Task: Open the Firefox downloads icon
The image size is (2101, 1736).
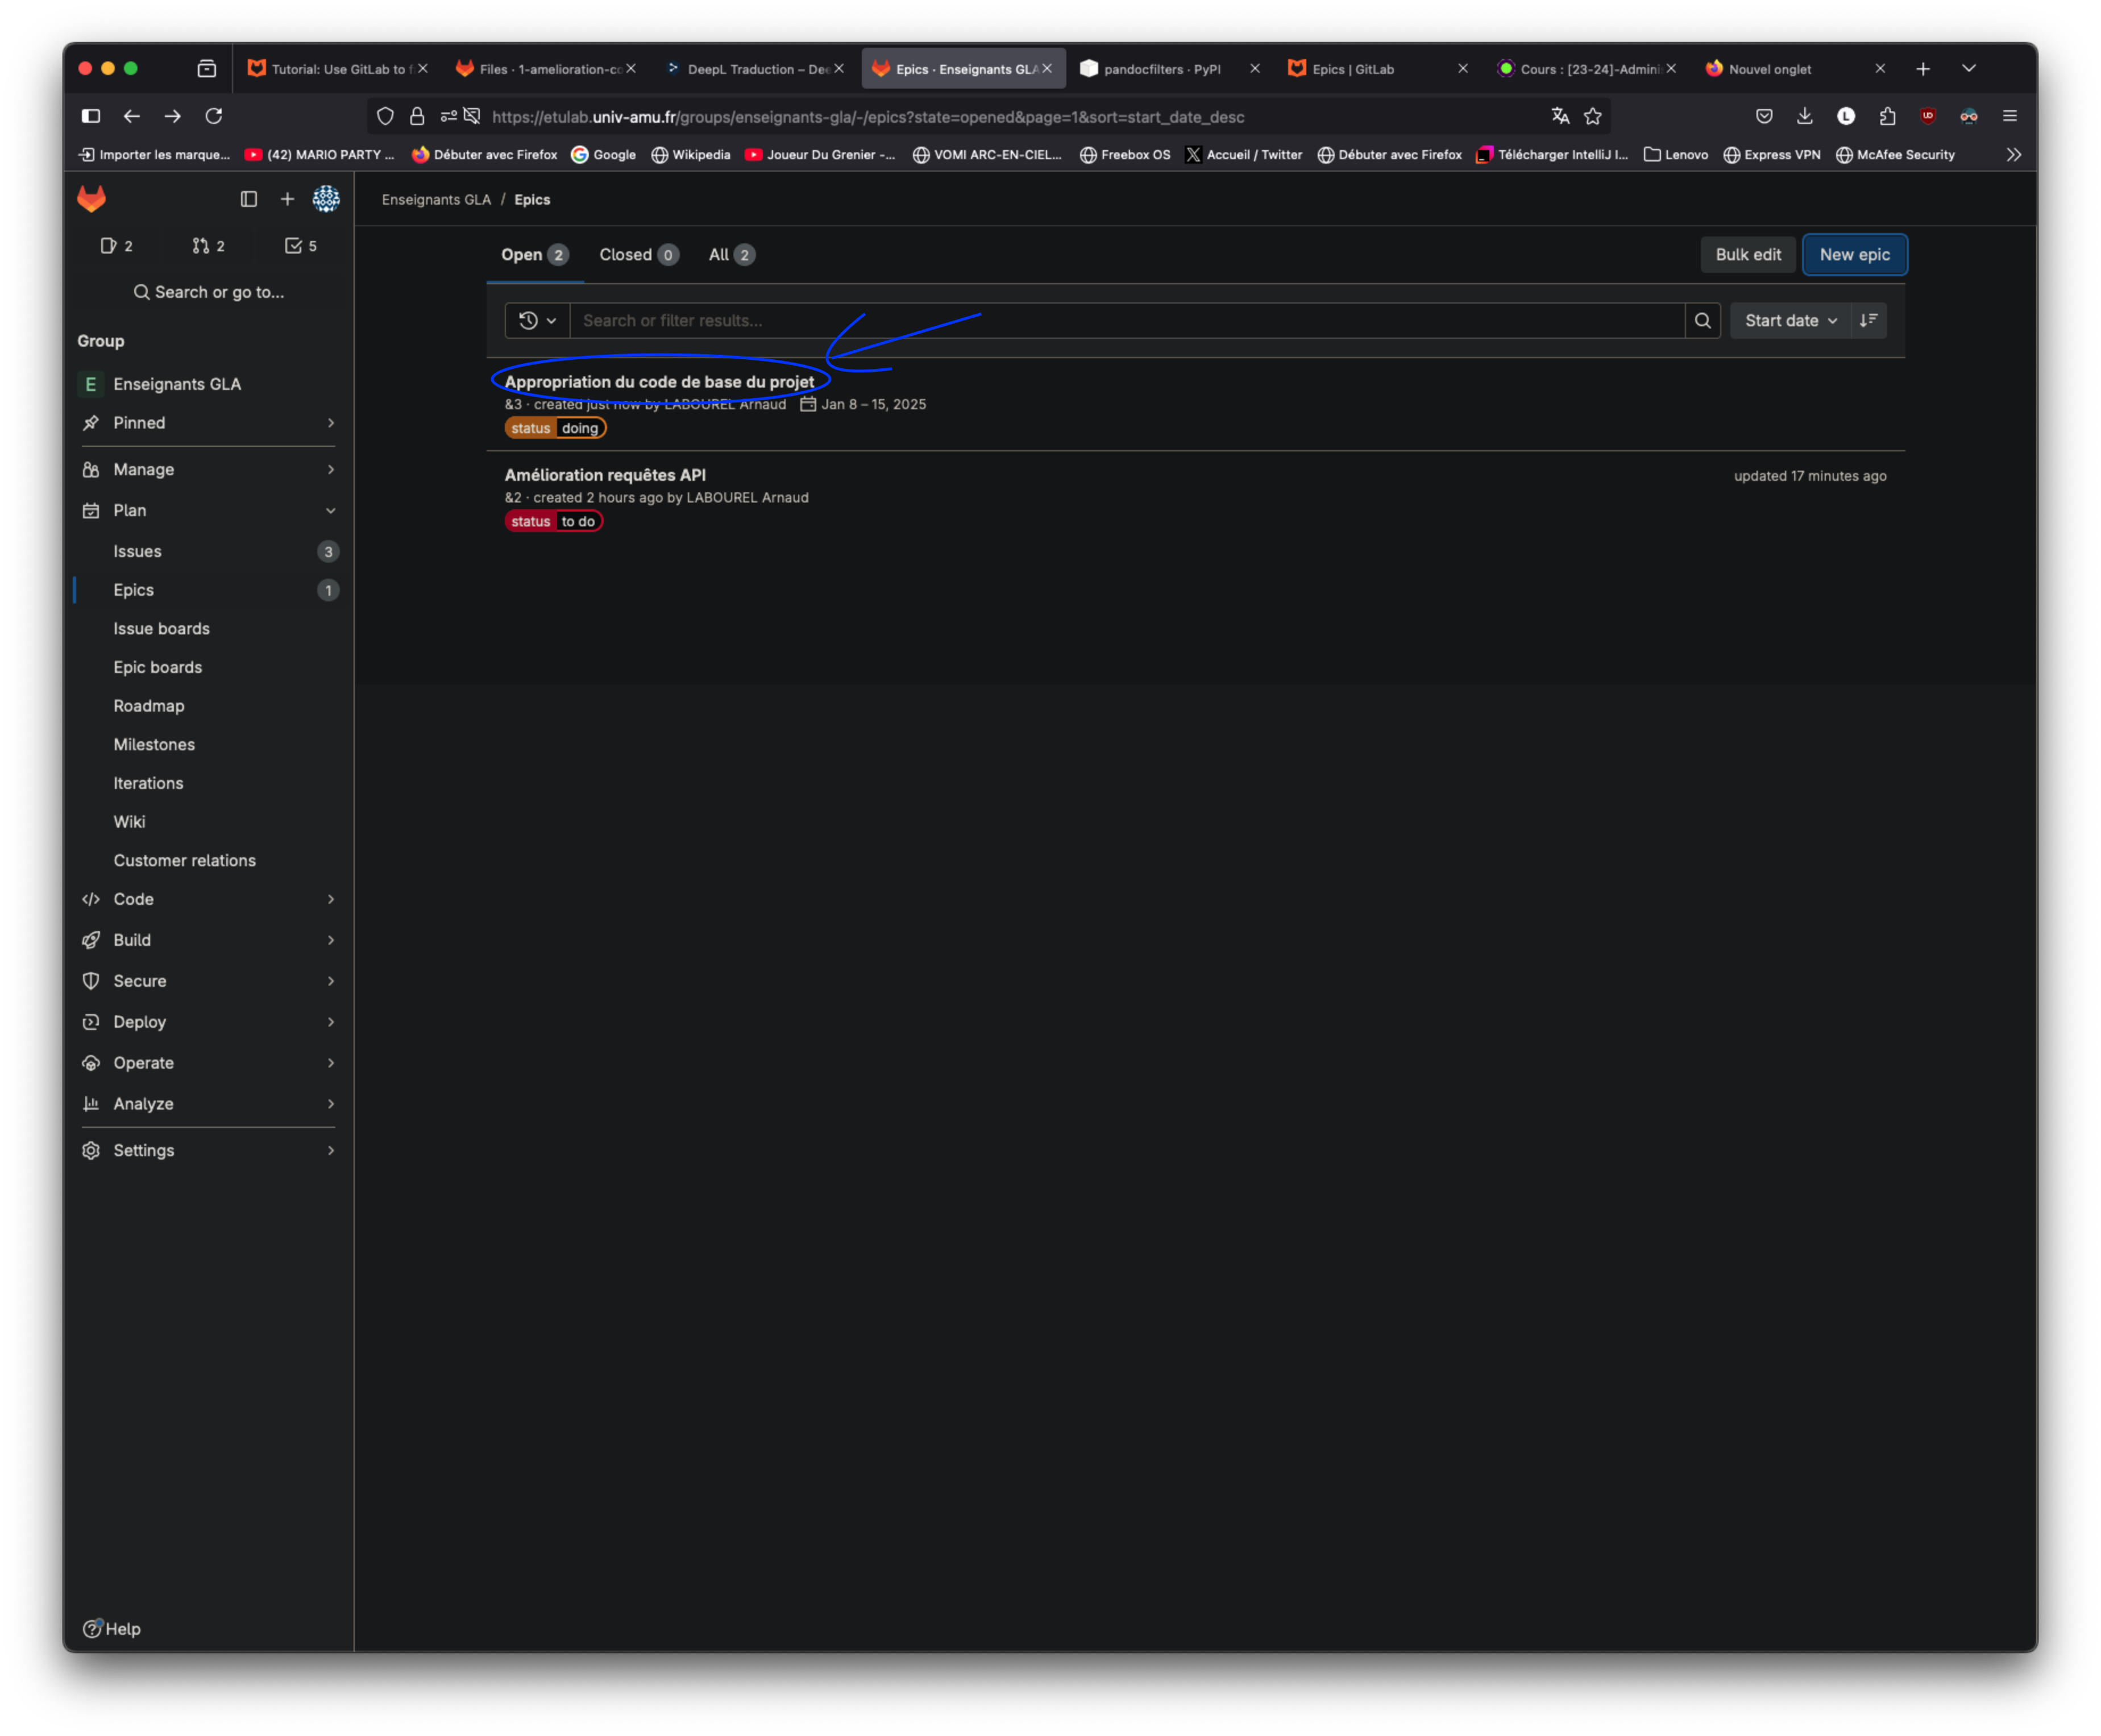Action: [1805, 116]
